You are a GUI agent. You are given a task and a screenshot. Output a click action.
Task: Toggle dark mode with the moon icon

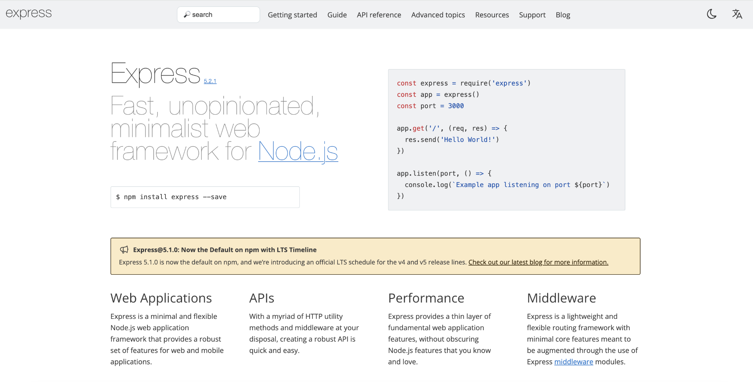712,14
